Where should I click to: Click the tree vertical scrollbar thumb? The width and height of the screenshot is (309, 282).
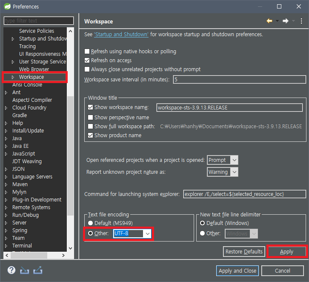70,156
